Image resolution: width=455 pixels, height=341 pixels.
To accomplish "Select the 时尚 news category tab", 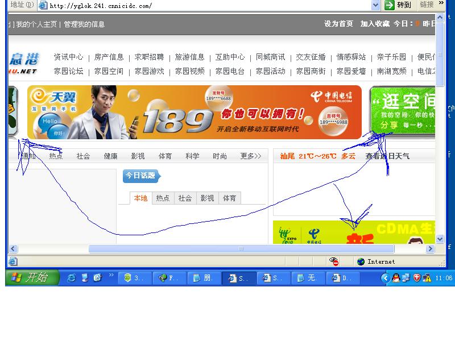I will pos(220,156).
